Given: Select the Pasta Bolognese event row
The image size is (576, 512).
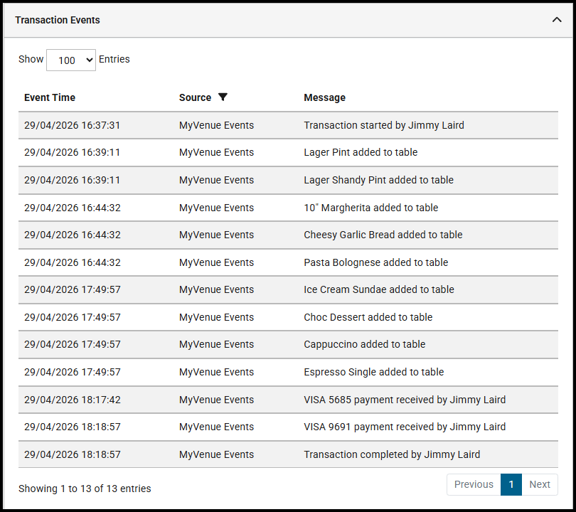Looking at the screenshot, I should click(x=375, y=262).
